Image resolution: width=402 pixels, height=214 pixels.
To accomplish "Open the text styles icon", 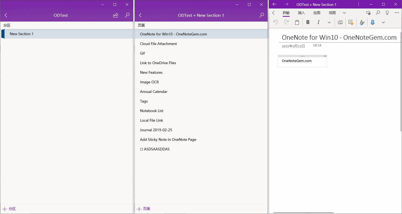I will point(362,23).
